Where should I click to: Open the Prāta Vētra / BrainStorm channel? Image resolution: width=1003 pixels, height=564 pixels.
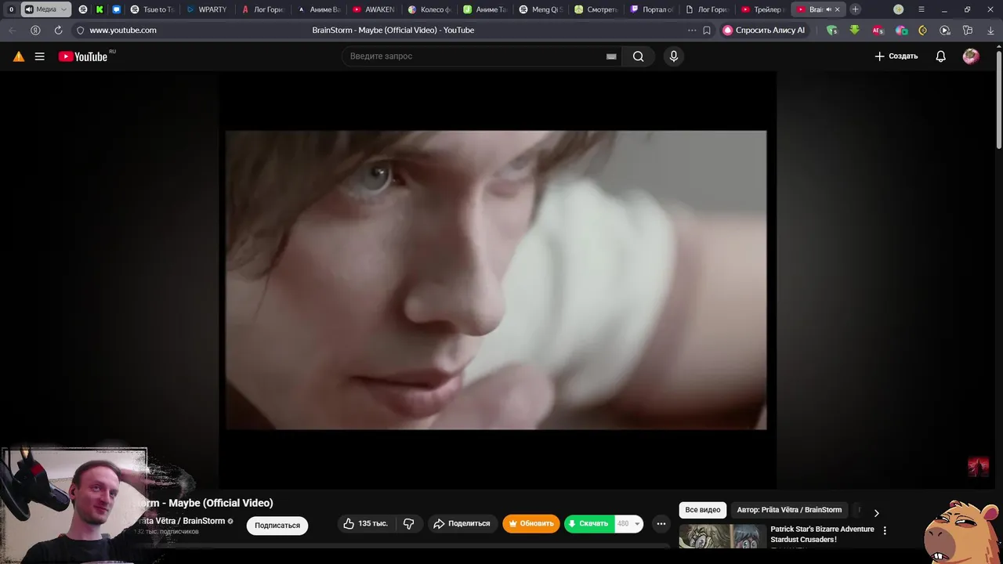tap(182, 521)
